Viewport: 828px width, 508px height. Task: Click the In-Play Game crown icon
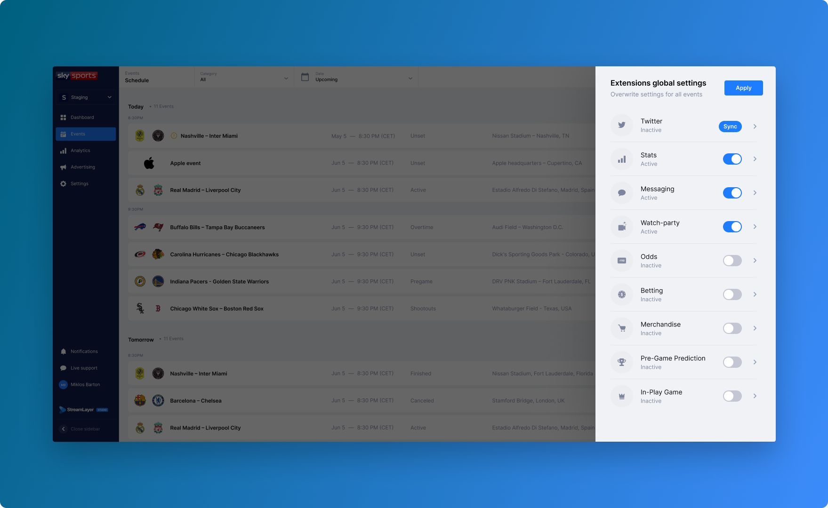click(622, 396)
